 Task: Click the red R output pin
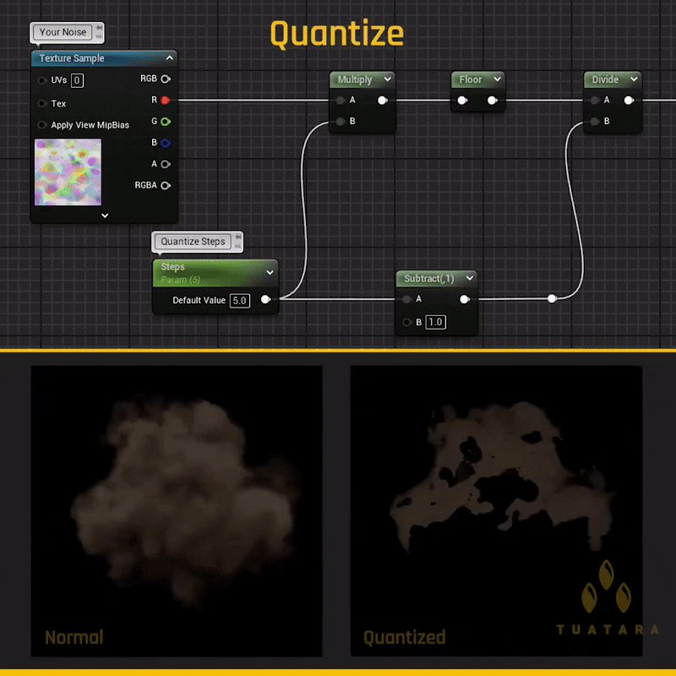pos(165,101)
